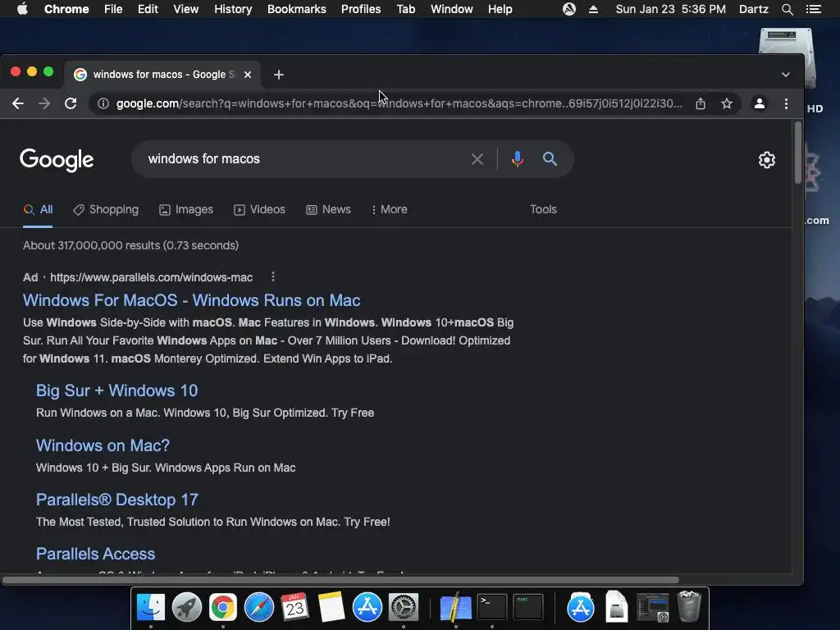Viewport: 840px width, 630px height.
Task: Start a voice search with the microphone
Action: pos(517,159)
